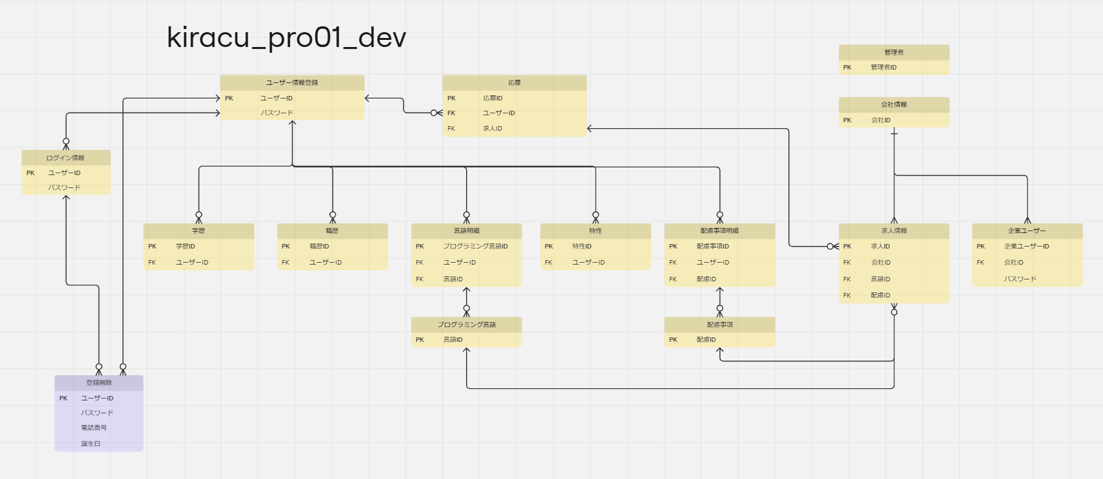Select the 応募 table header
1103x479 pixels.
pos(514,82)
